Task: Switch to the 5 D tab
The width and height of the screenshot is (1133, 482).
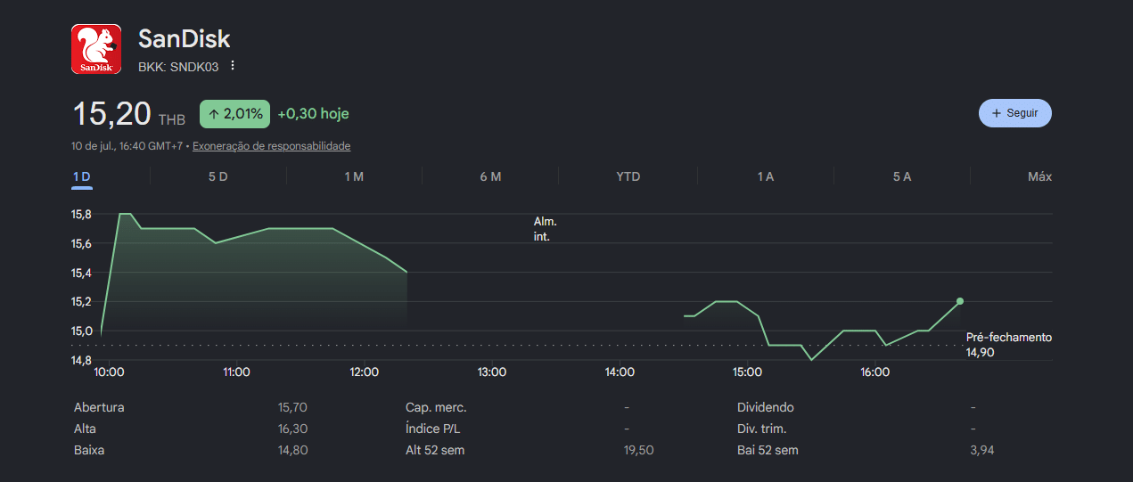Action: point(218,176)
